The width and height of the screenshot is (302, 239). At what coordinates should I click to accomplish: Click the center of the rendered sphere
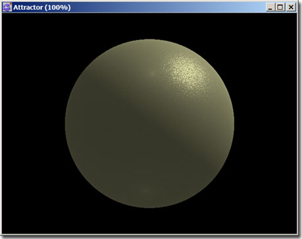pos(149,123)
